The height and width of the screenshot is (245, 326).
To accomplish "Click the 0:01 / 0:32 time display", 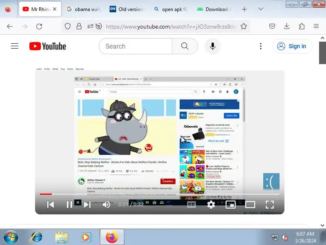I will point(131,205).
